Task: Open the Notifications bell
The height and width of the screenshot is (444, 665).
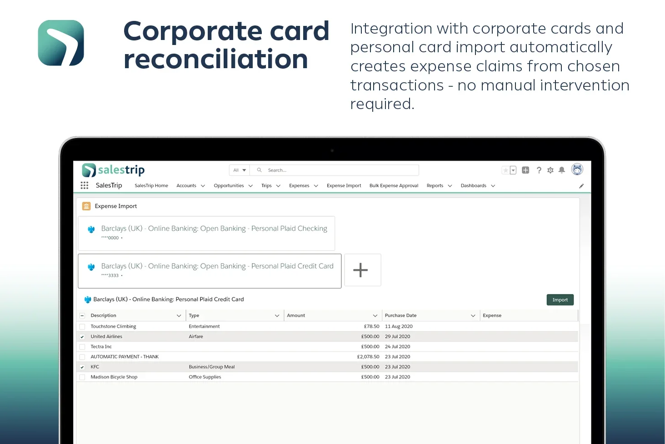Action: pyautogui.click(x=562, y=170)
